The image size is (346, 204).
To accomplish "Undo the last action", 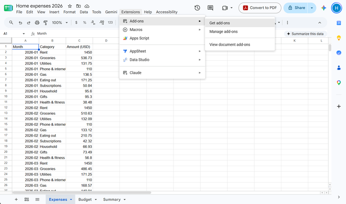I will 20,23.
